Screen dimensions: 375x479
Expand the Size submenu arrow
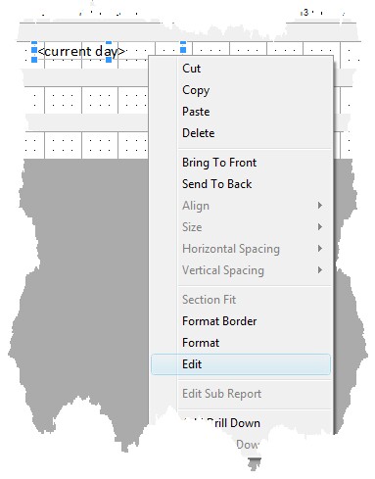(x=320, y=227)
